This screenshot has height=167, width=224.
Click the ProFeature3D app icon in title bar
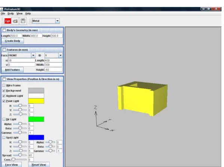click(x=1, y=9)
